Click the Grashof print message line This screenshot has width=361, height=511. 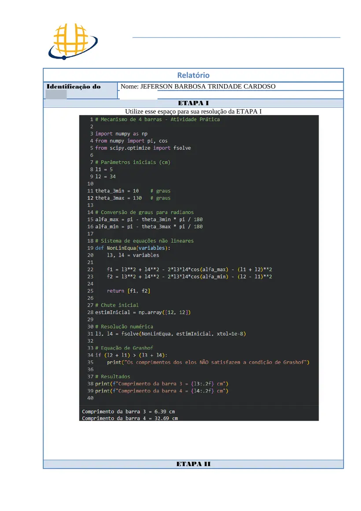[208, 363]
